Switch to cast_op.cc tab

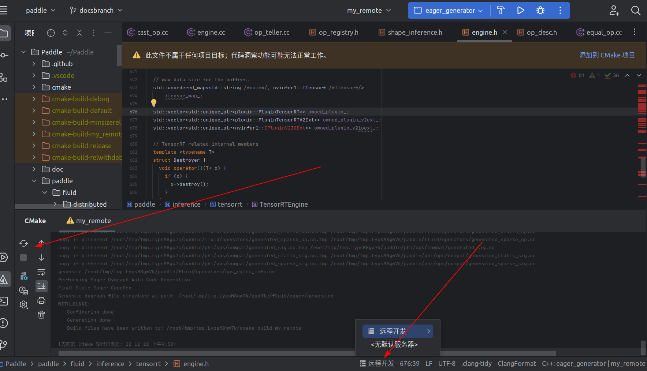point(148,33)
